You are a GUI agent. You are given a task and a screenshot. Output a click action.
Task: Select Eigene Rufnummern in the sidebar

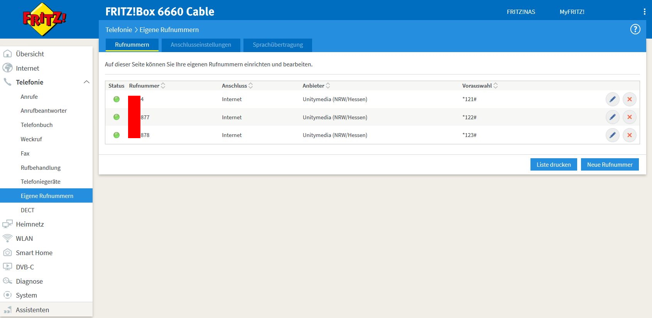(x=46, y=196)
